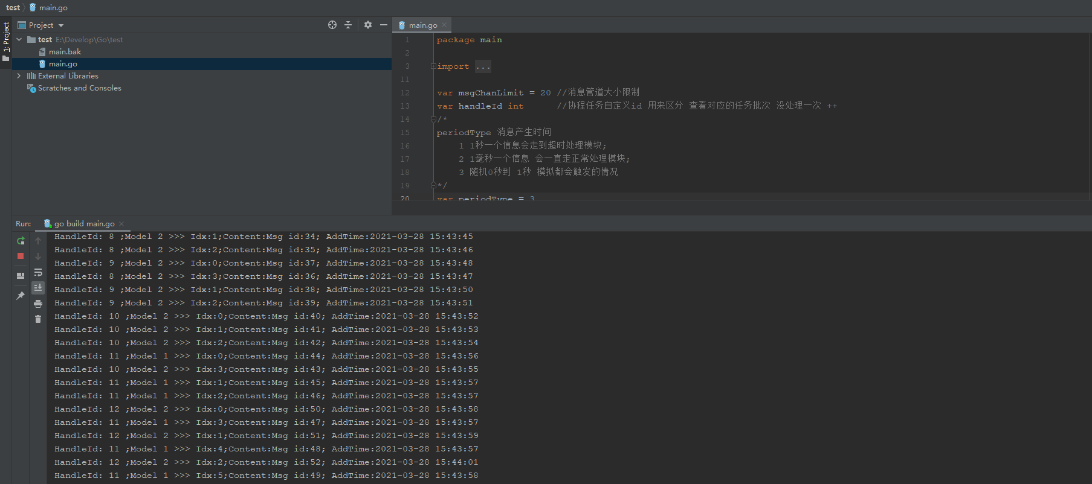This screenshot has width=1092, height=484.
Task: Collapse the test project folder
Action: pyautogui.click(x=19, y=39)
